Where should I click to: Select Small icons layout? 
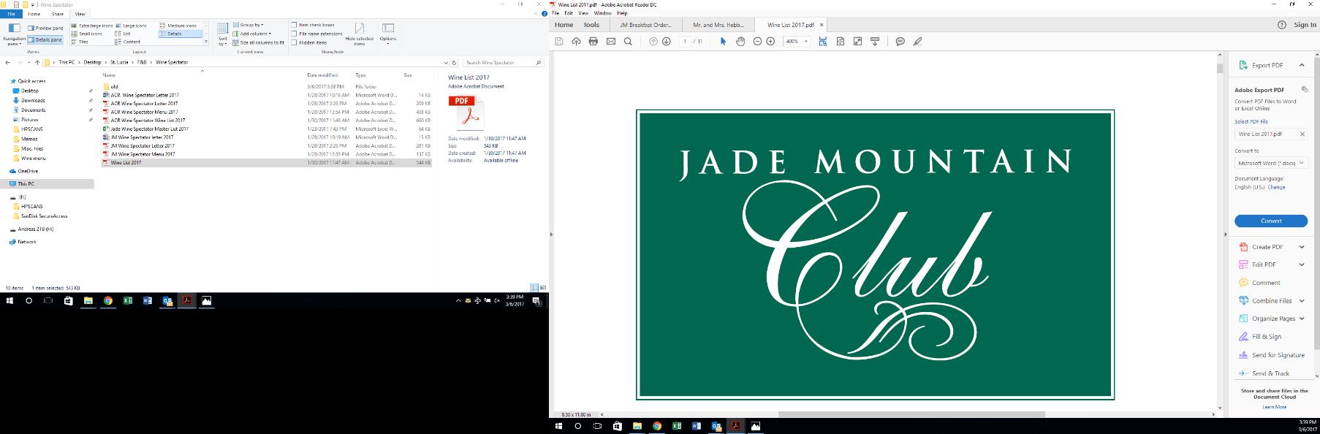click(x=87, y=34)
